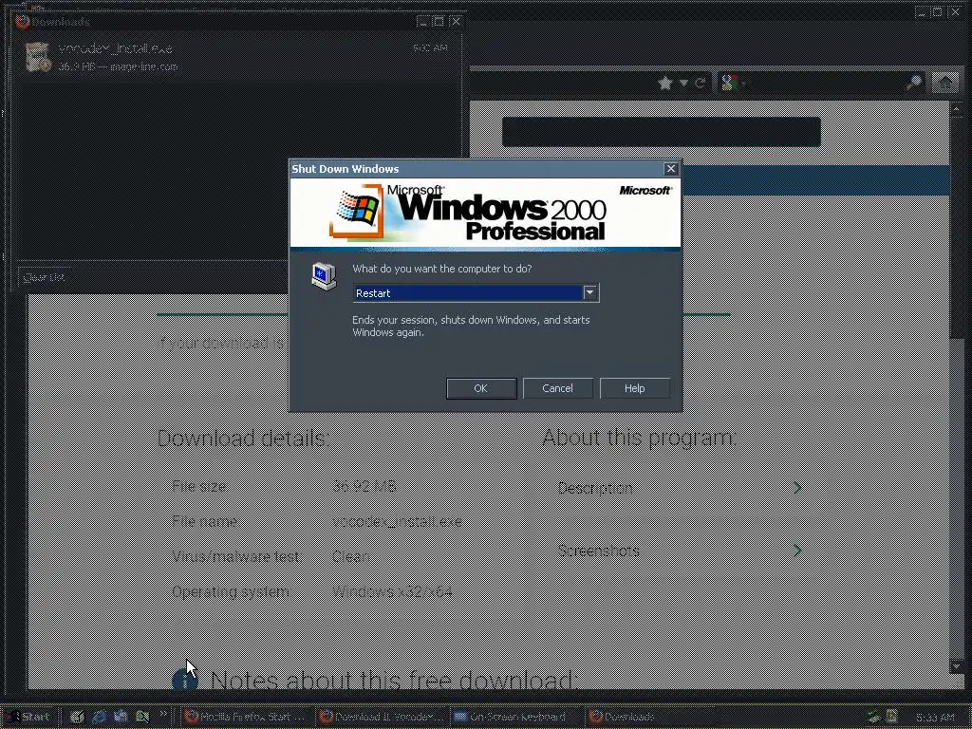Click the Windows x32/x64 value

[392, 591]
